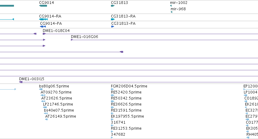This screenshot has height=139, width=258.
Task: Click the mir-968 arrow marker
Action: click(172, 12)
